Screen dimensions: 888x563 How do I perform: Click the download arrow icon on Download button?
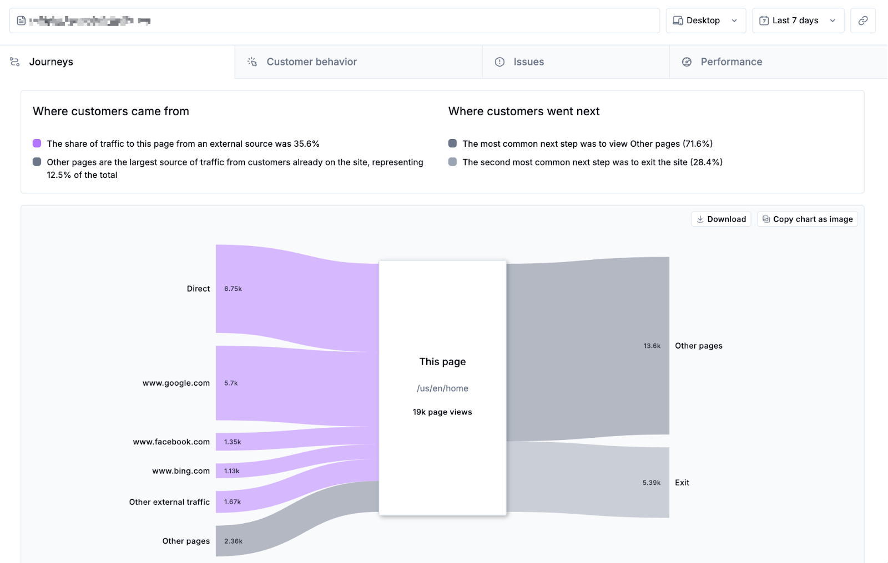(x=700, y=219)
